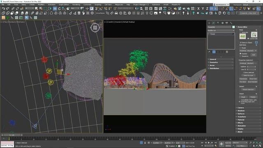Screen dimensions: 263x148
Task: Select the Select and Link tool
Action: tap(13, 8)
